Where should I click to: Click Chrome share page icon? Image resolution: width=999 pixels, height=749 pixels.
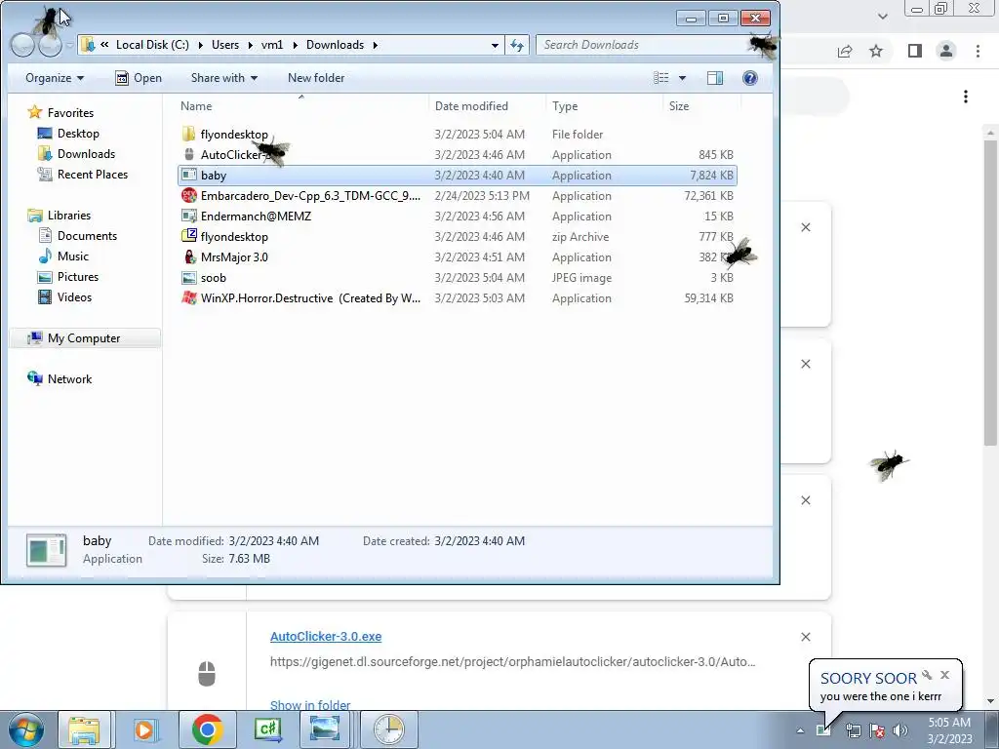pyautogui.click(x=845, y=51)
